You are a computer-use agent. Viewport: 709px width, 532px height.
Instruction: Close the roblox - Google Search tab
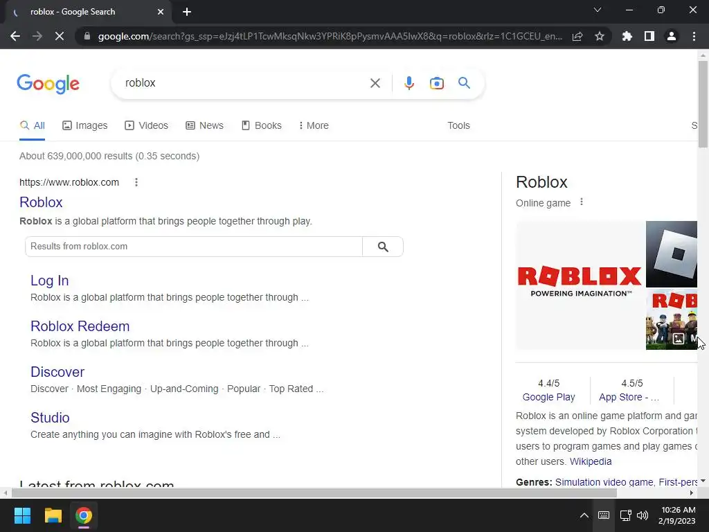[161, 12]
